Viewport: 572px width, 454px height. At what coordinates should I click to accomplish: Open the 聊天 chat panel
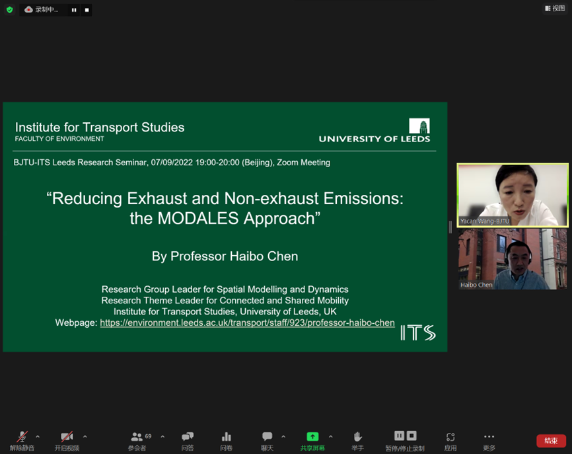click(x=267, y=441)
